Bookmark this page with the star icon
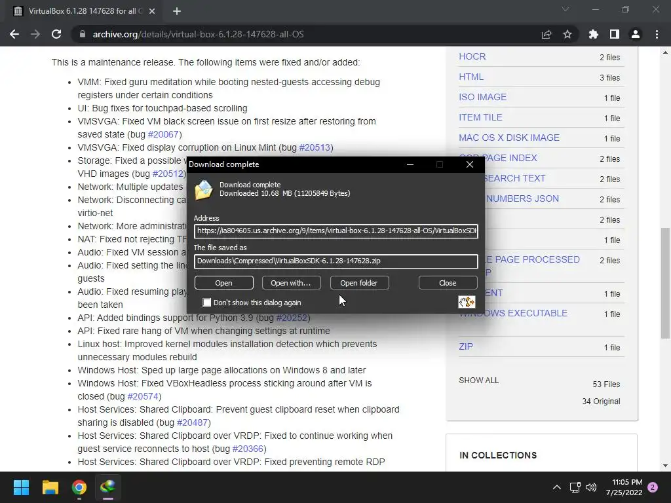671x503 pixels. point(567,34)
